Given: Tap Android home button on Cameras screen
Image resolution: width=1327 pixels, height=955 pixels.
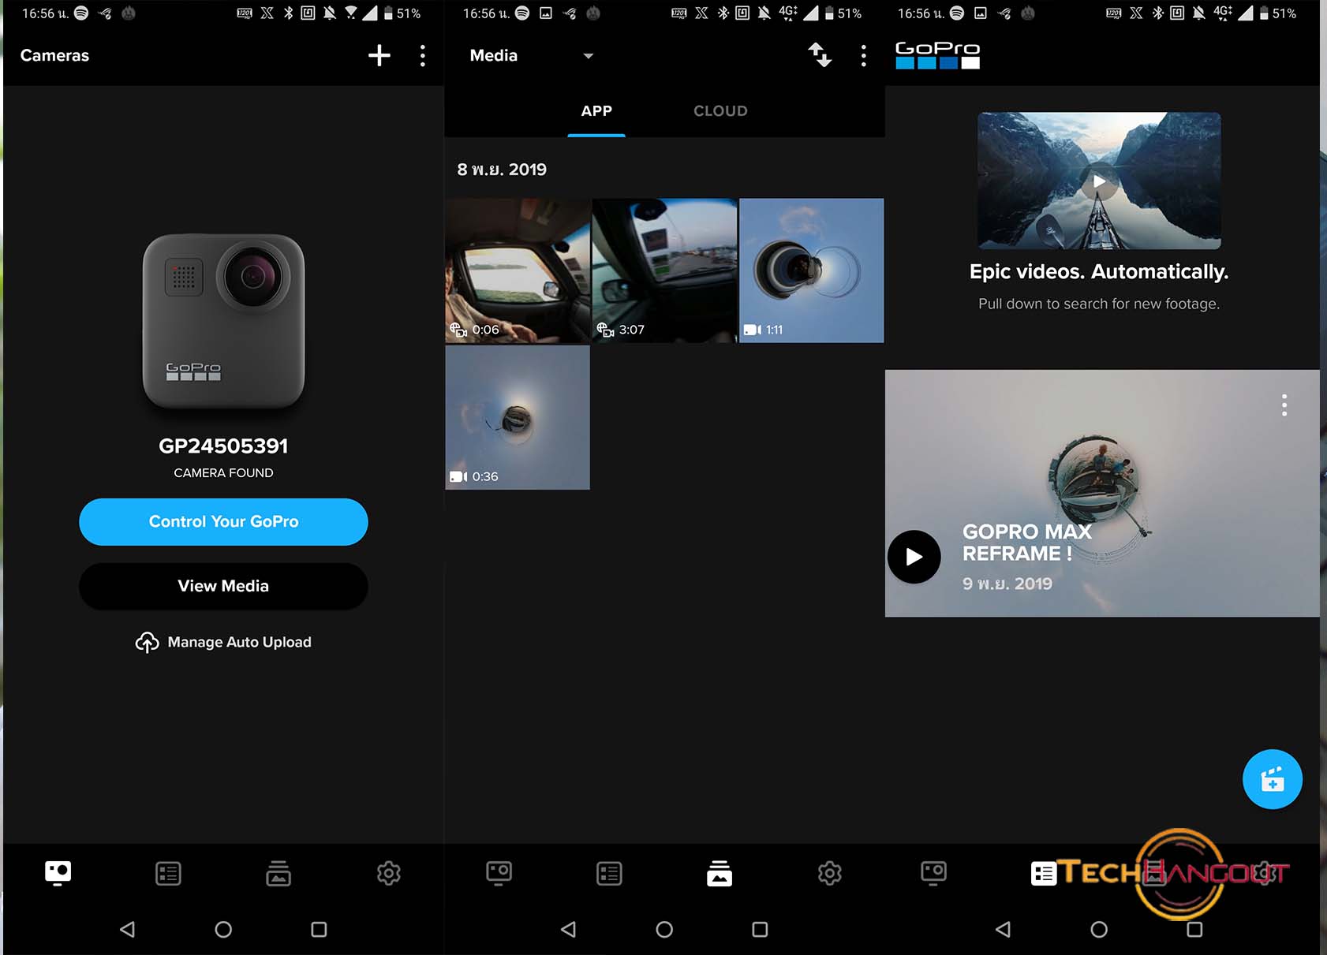Looking at the screenshot, I should [223, 929].
